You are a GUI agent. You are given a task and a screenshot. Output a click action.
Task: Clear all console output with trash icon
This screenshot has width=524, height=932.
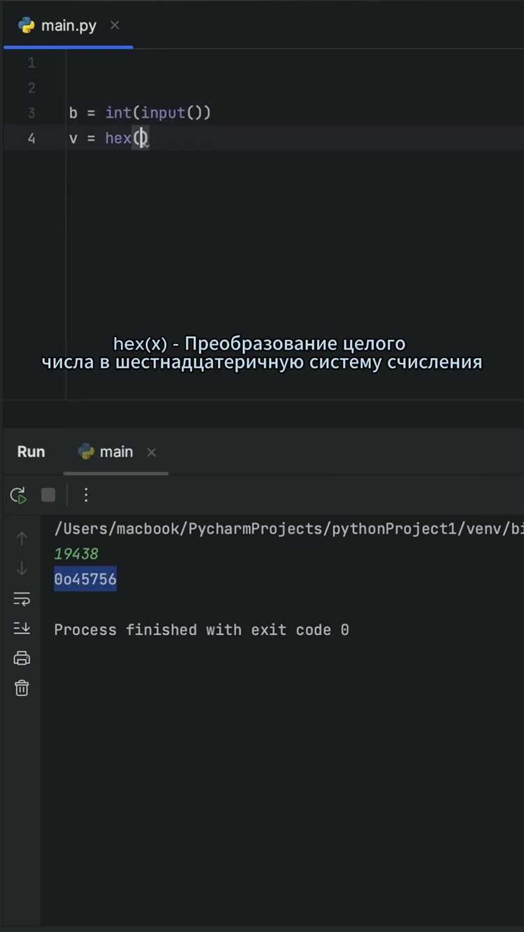[22, 688]
